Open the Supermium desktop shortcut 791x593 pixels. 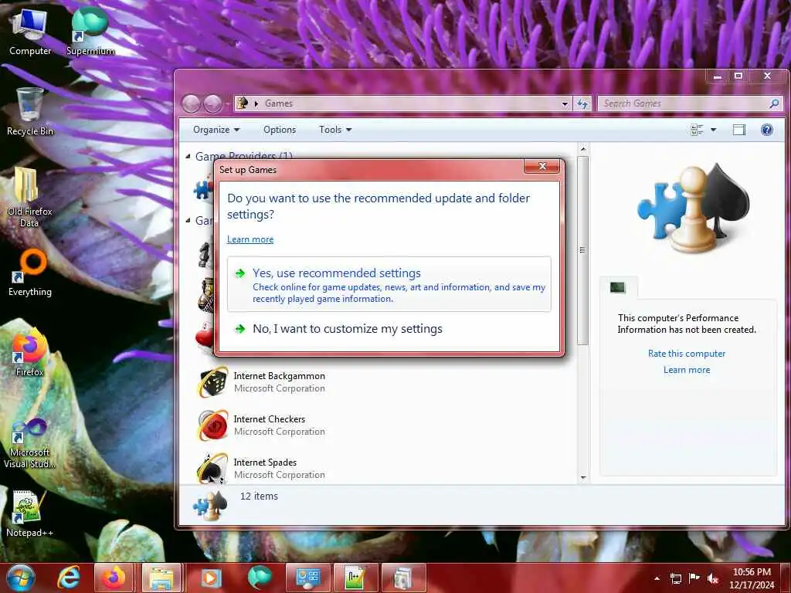[x=90, y=32]
